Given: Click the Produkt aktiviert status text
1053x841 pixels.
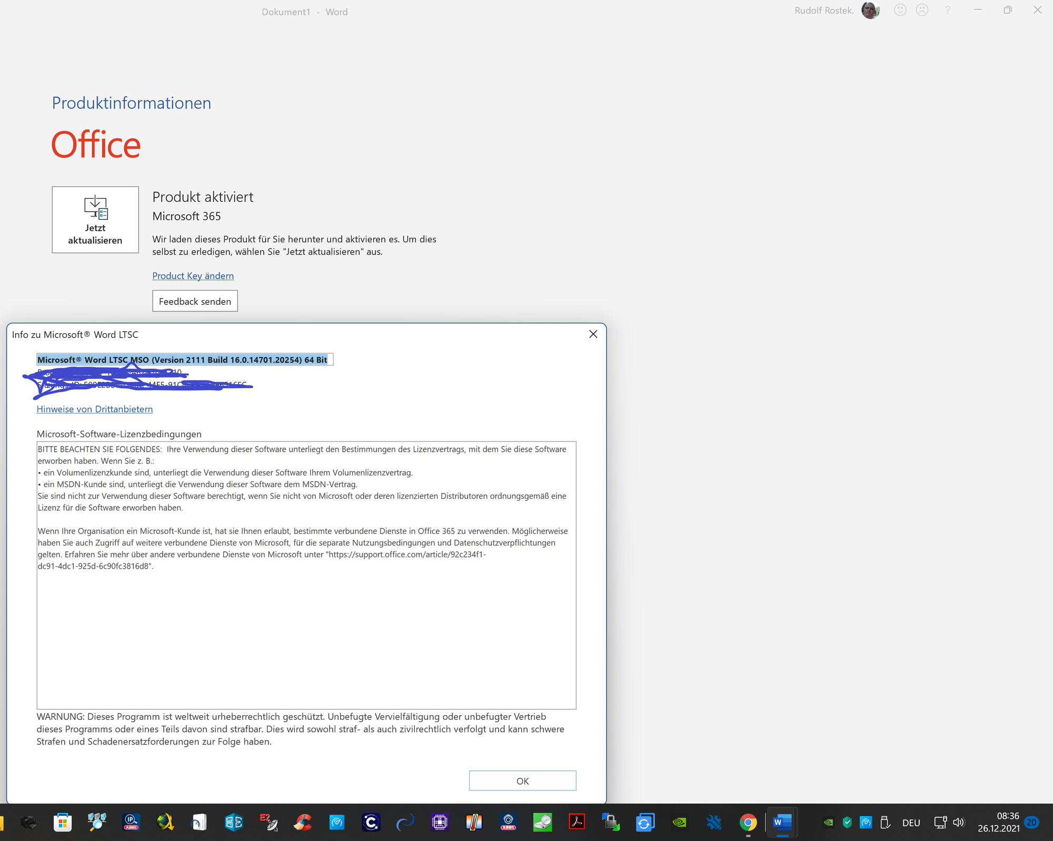Looking at the screenshot, I should 203,197.
